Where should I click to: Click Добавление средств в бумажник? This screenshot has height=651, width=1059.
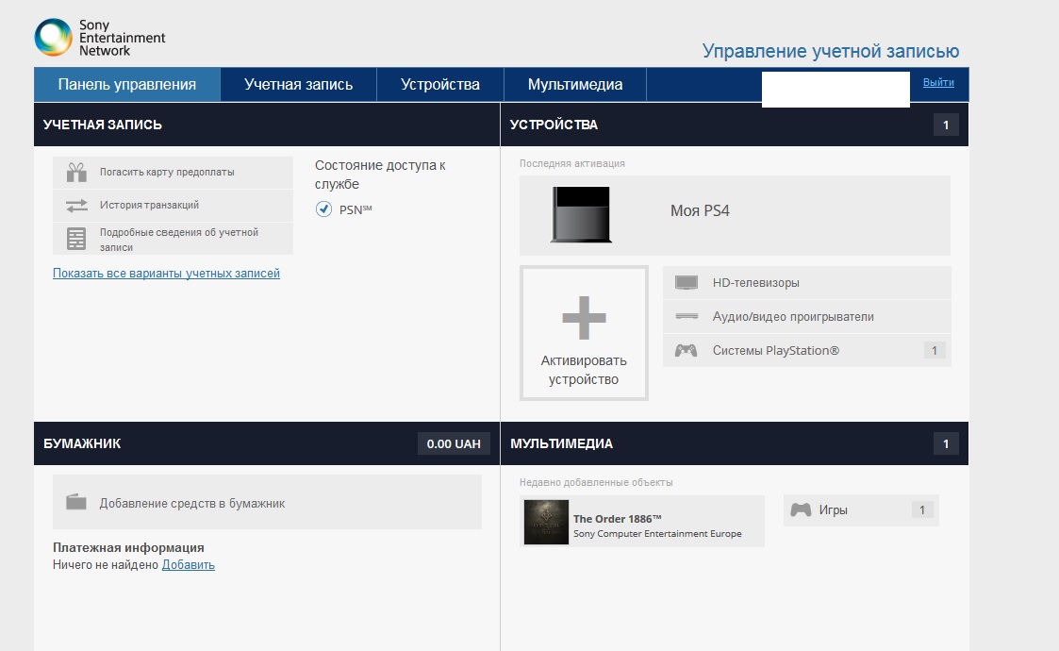point(268,502)
